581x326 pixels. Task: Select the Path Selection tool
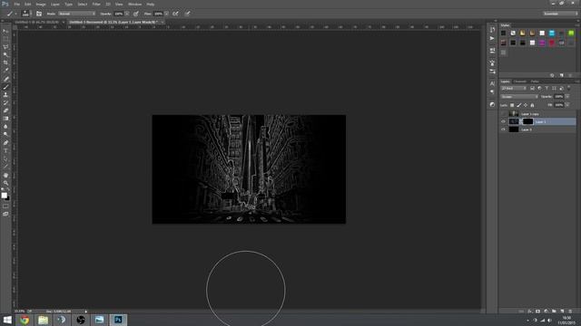point(5,159)
